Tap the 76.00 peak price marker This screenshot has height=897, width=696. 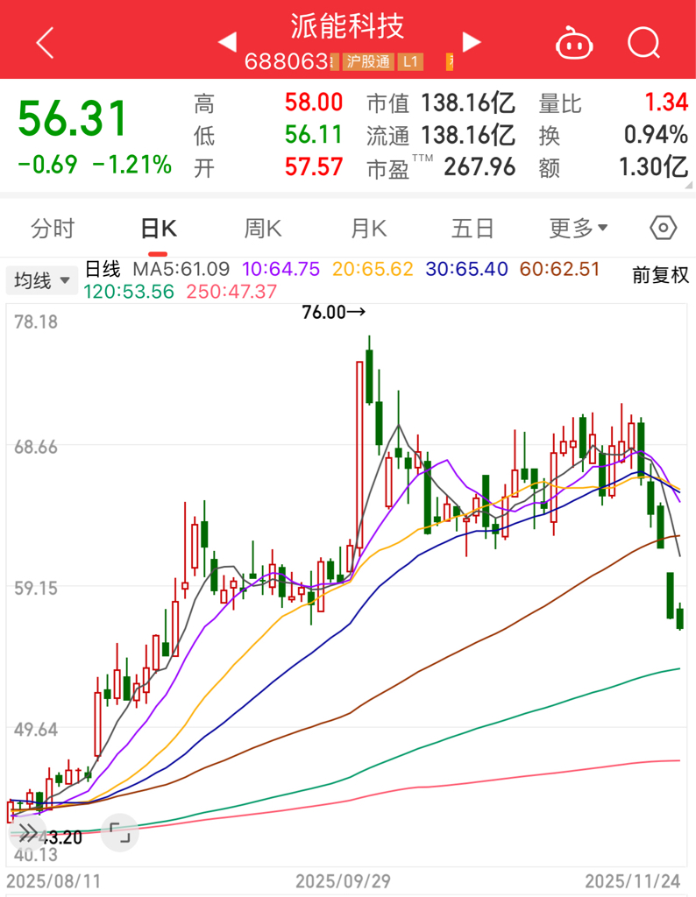pyautogui.click(x=333, y=313)
